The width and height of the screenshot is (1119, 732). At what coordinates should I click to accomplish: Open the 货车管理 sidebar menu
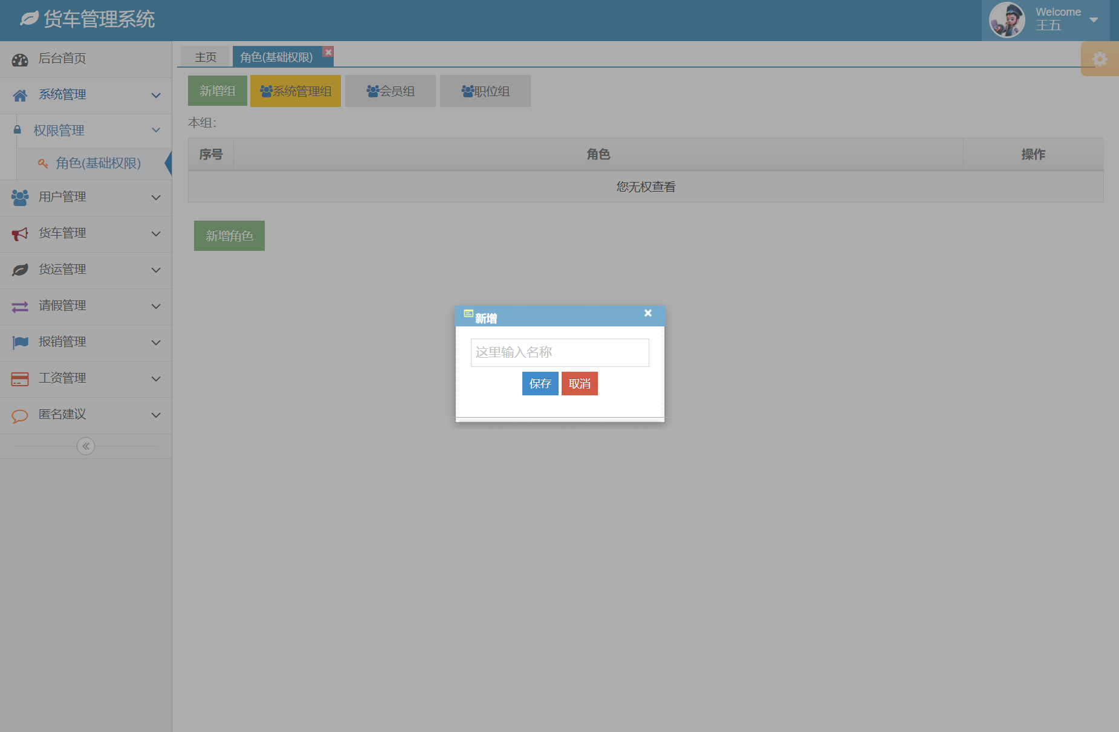pyautogui.click(x=86, y=234)
